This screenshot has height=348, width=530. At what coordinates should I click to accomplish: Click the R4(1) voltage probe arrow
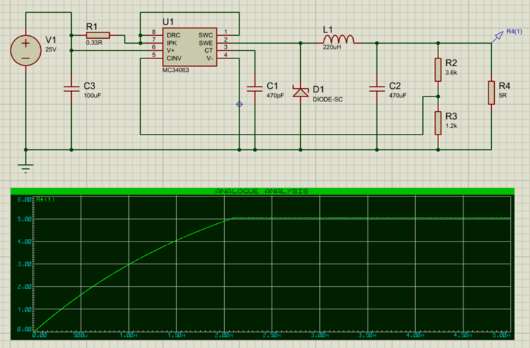tap(497, 37)
